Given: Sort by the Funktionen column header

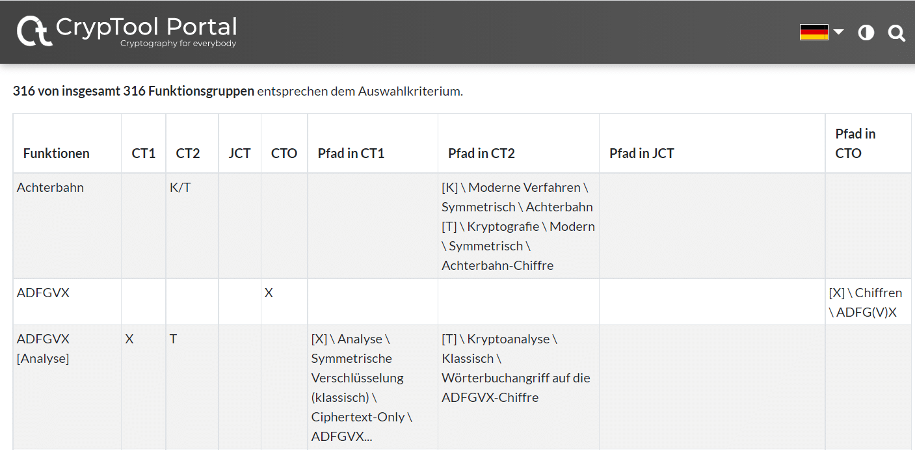Looking at the screenshot, I should click(57, 153).
